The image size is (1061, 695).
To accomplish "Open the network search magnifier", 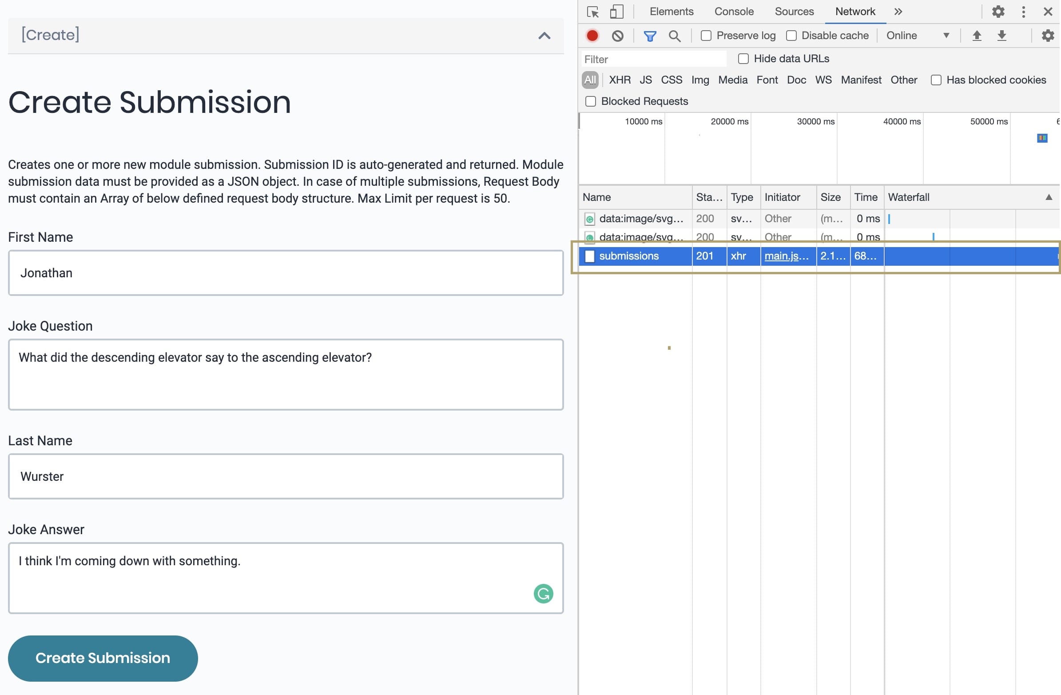I will [x=675, y=36].
